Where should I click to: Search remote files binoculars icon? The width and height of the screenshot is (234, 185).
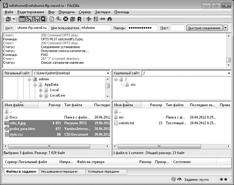tap(109, 19)
